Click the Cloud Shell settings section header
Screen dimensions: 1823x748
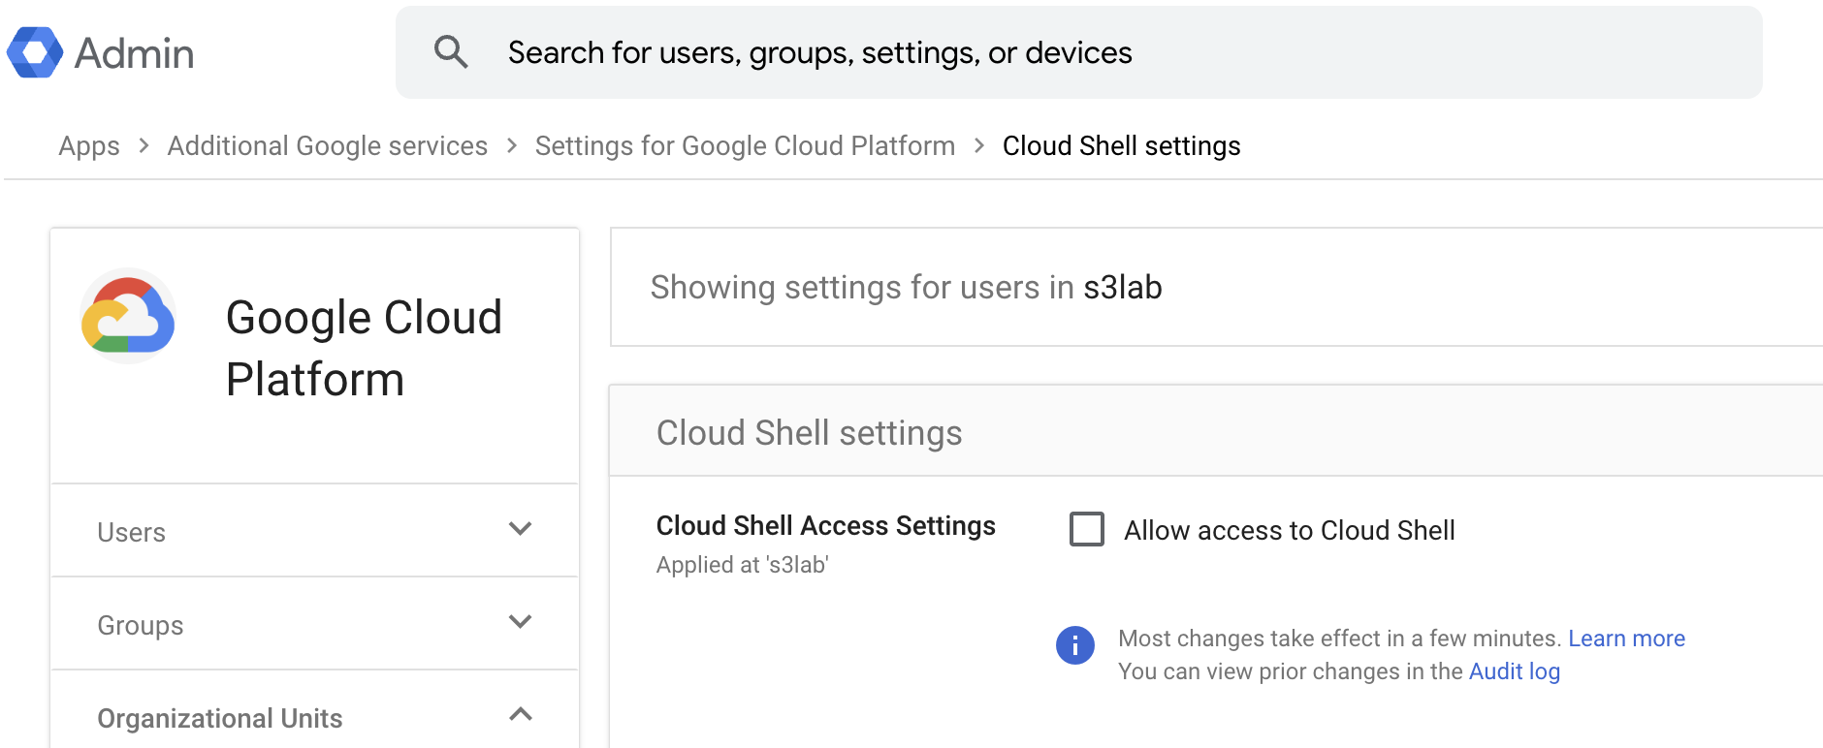pyautogui.click(x=809, y=433)
